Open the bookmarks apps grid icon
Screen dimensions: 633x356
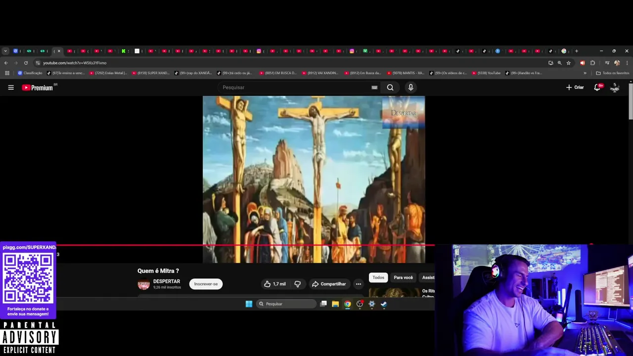[x=7, y=73]
